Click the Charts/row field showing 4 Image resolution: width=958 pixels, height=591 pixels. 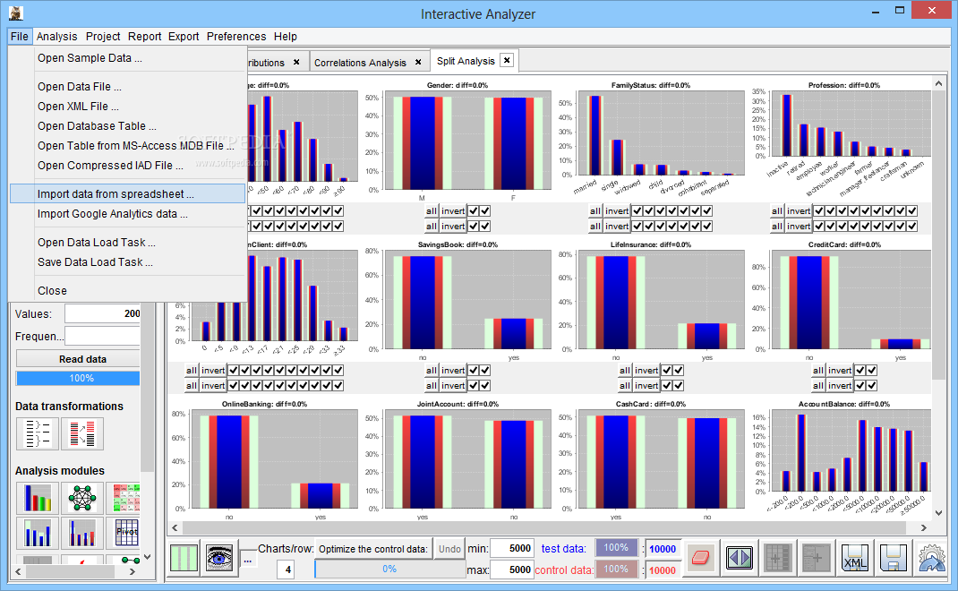[287, 570]
